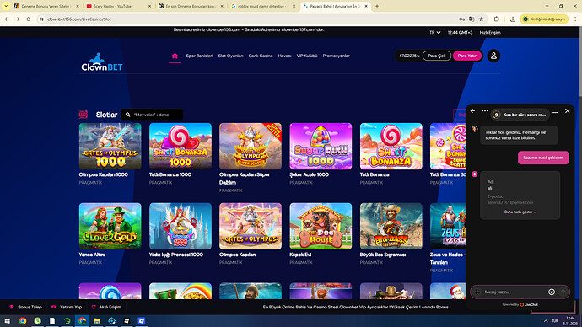This screenshot has width=582, height=327.
Task: Open the Chrome downloads icon
Action: 513,19
